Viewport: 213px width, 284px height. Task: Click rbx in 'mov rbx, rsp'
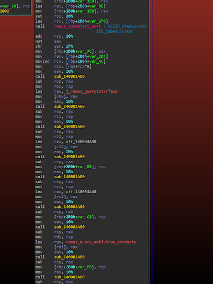(58, 87)
